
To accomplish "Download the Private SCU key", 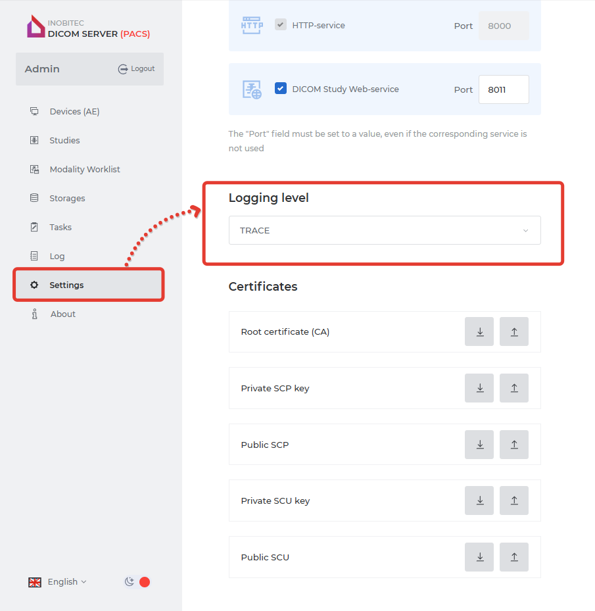I will click(479, 501).
